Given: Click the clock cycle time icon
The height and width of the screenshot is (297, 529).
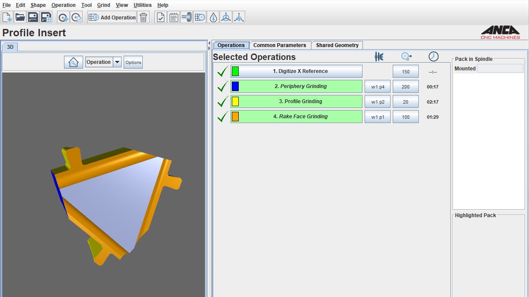Looking at the screenshot, I should [x=433, y=57].
